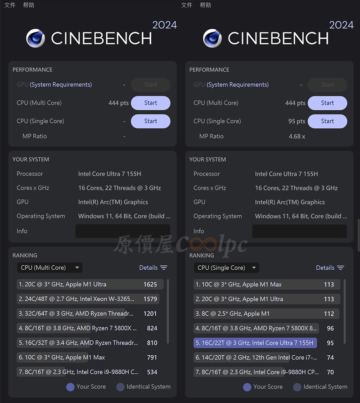Select Core i9-9880H 70 single-core row
Image resolution: width=360 pixels, height=403 pixels.
click(x=267, y=372)
